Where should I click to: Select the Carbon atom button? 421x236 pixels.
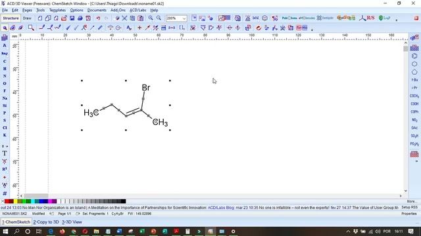point(5,61)
